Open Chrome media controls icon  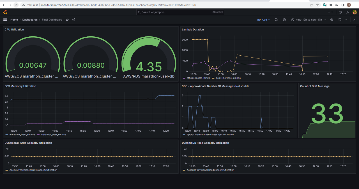pos(337,5)
